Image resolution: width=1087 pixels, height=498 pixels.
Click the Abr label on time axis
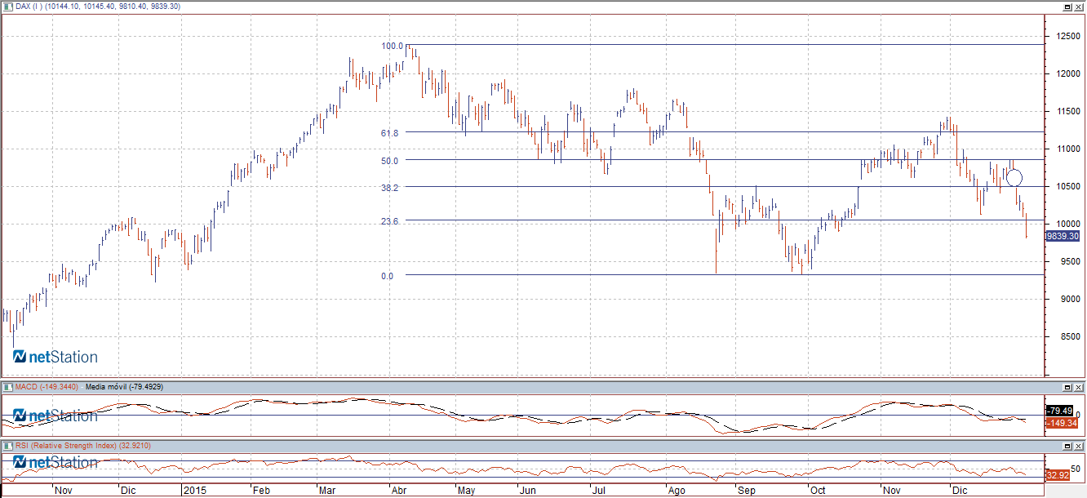tap(397, 491)
